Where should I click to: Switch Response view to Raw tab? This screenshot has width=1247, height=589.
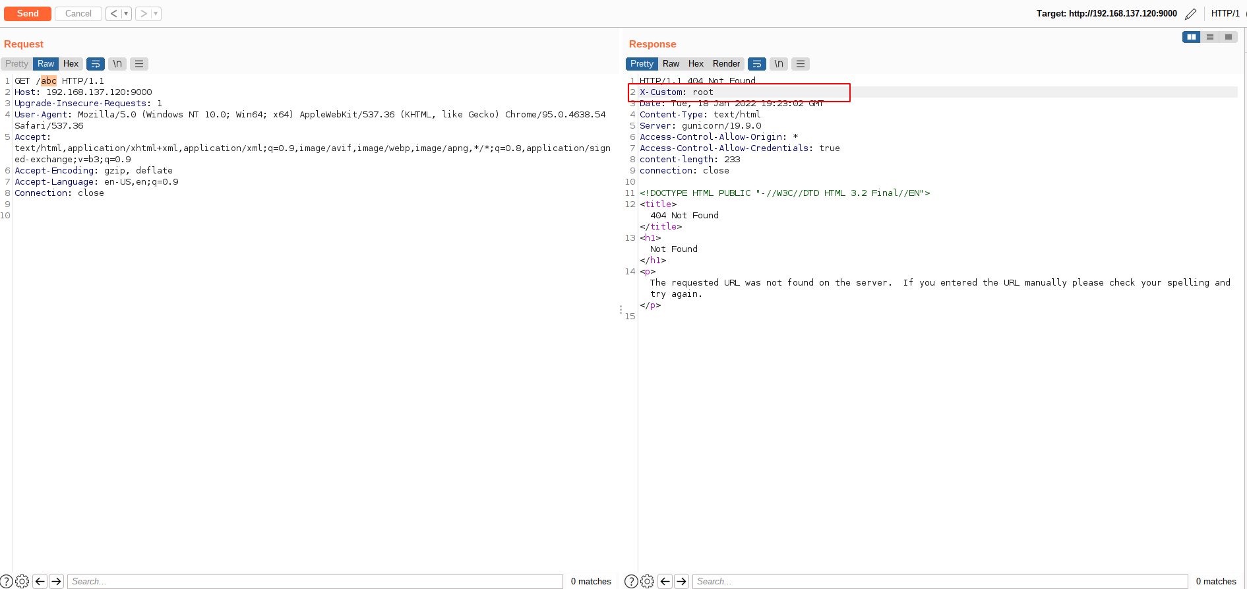pyautogui.click(x=671, y=64)
